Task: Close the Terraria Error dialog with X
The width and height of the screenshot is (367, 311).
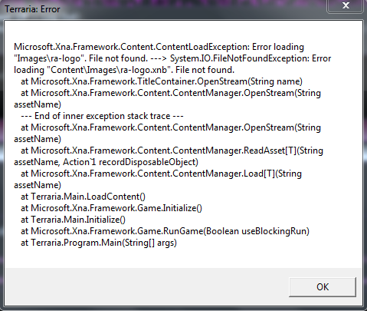Action: tap(346, 5)
